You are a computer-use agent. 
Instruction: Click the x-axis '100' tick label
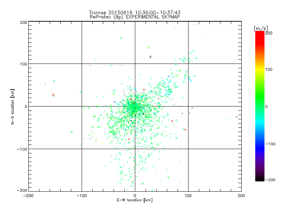[x=188, y=196]
